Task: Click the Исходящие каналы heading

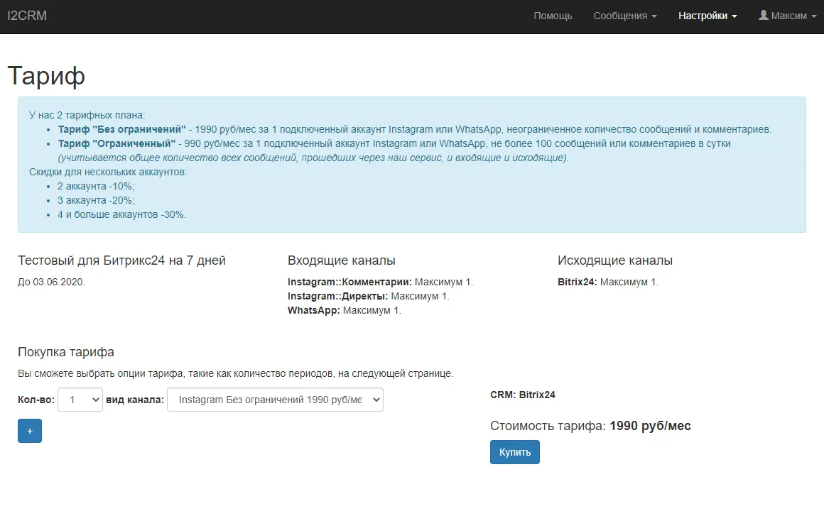Action: (614, 260)
